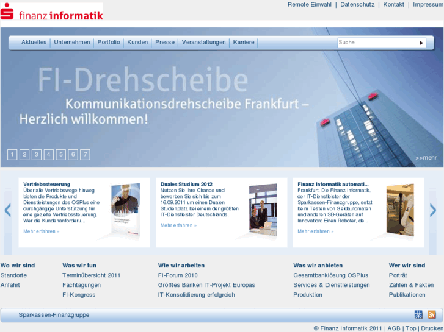Click Mehr erfahren under Duales Studium 2012
Viewport: 444px width, 332px height.
point(178,225)
